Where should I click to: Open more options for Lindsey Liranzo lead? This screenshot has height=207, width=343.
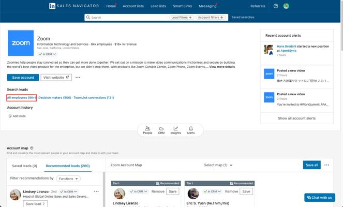click(x=96, y=191)
